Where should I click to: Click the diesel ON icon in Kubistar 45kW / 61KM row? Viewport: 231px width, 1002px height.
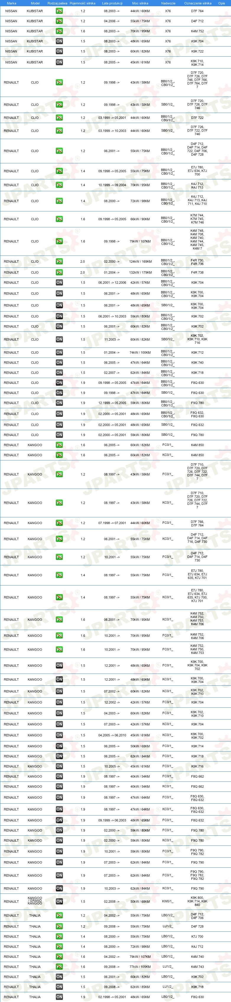59,62
